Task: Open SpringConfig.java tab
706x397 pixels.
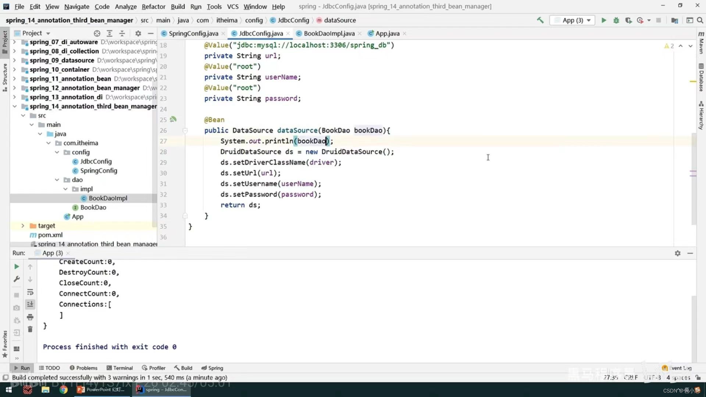Action: tap(193, 33)
